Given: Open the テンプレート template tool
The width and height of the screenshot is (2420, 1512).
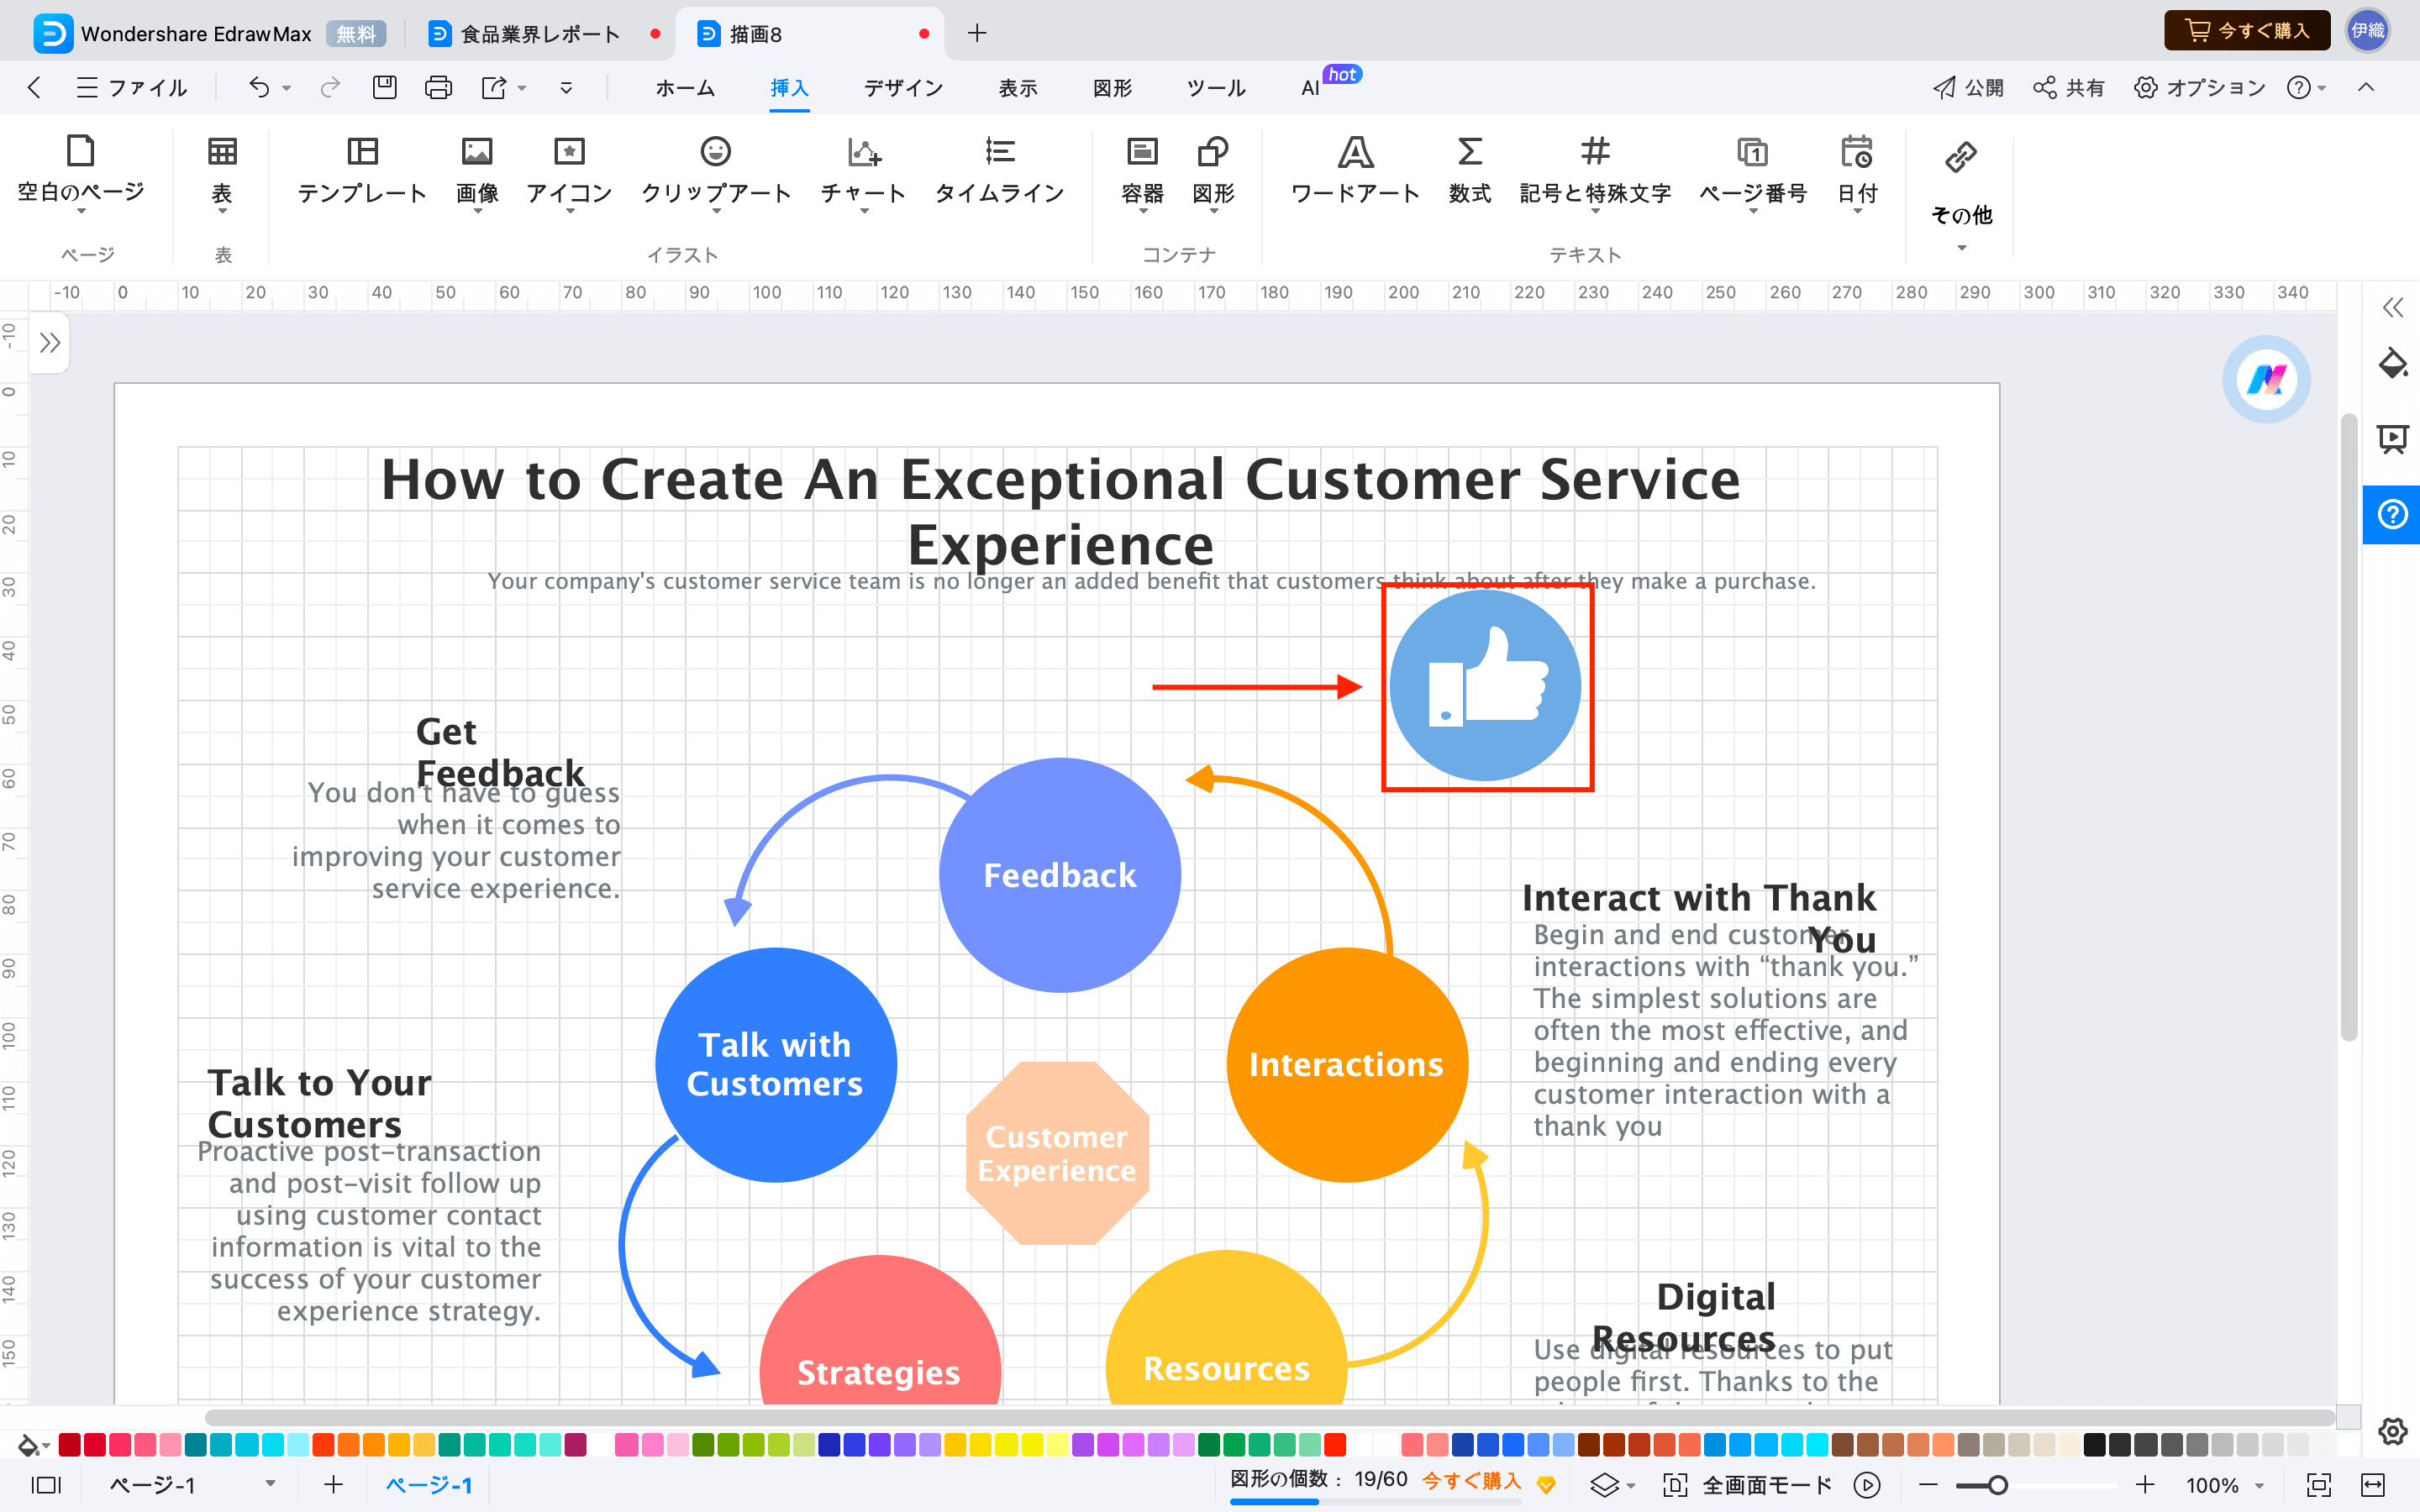Looking at the screenshot, I should click(x=362, y=170).
